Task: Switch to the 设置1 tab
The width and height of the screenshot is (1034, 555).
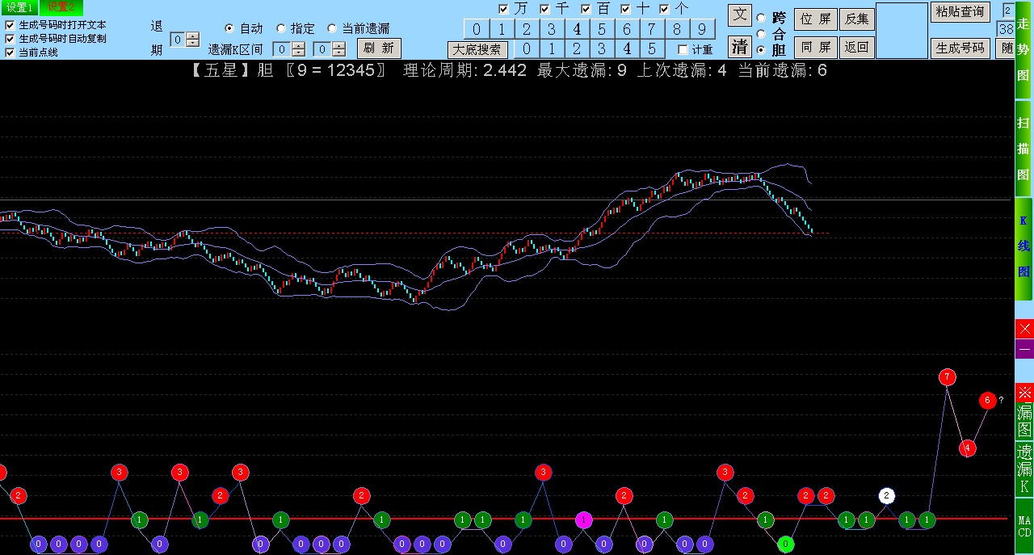Action: click(x=19, y=7)
